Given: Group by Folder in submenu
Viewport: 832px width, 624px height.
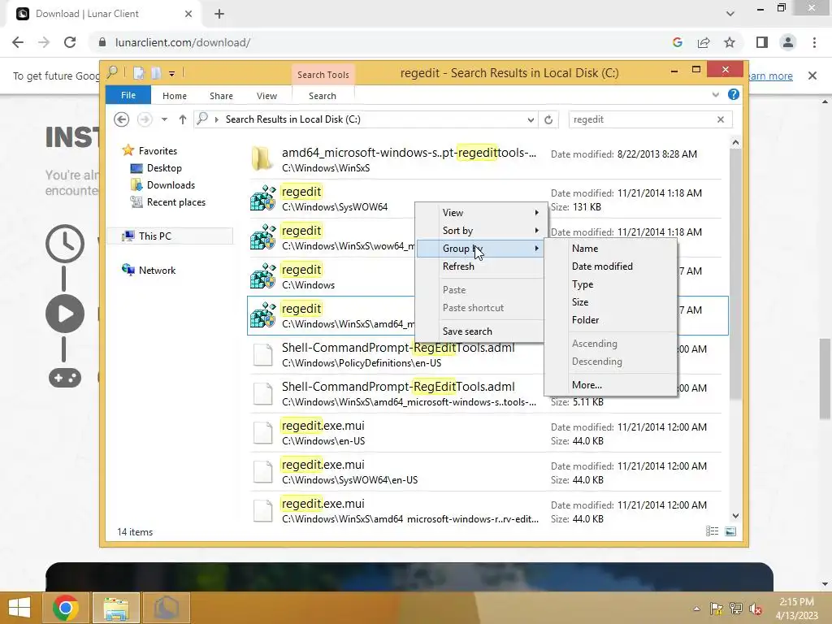Looking at the screenshot, I should (611, 320).
